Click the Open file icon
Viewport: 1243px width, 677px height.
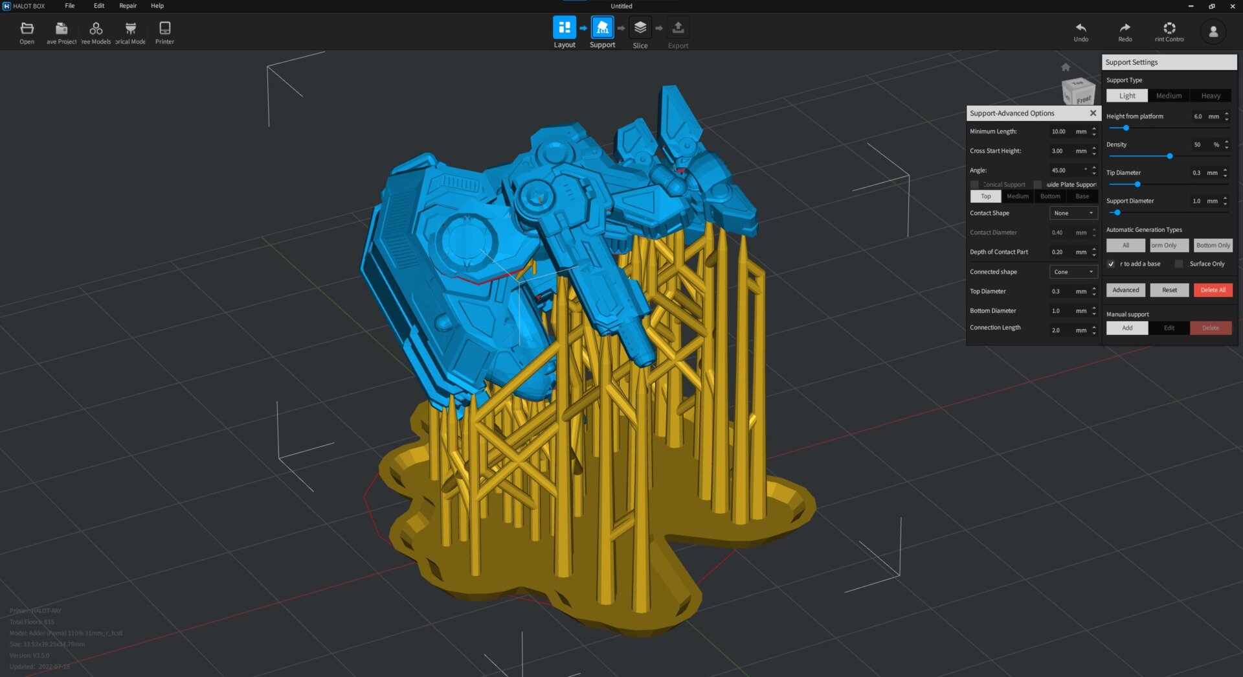pos(27,29)
